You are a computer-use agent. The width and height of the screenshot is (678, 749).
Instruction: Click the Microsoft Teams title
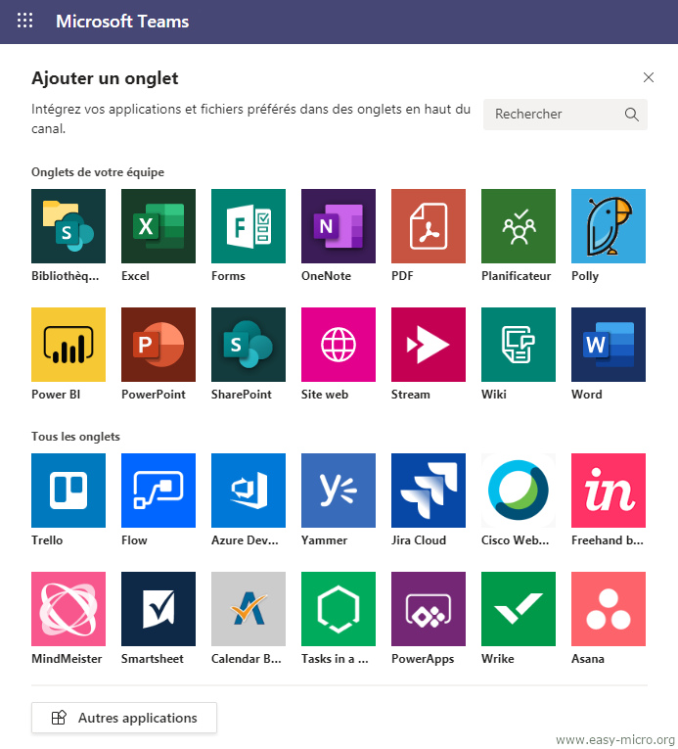click(x=122, y=22)
